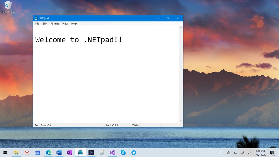Open the Format menu
Image resolution: width=279 pixels, height=157 pixels.
[55, 24]
